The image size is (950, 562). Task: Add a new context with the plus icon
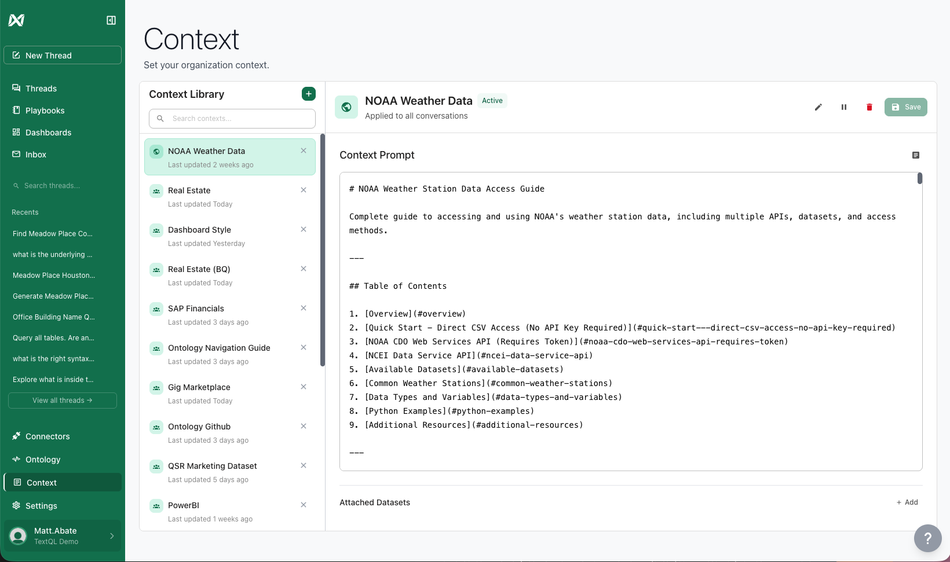309,93
